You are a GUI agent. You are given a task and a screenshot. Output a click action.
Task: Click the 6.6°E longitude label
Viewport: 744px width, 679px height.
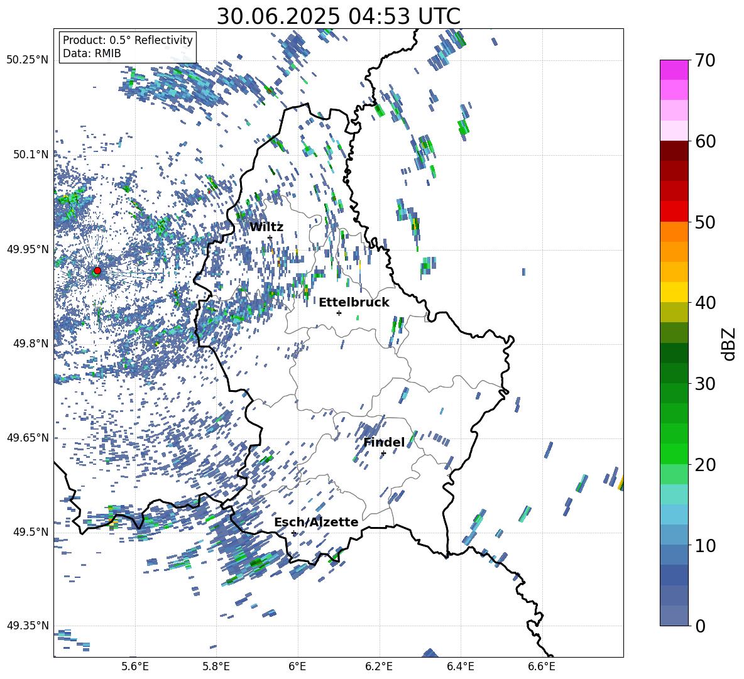(542, 666)
